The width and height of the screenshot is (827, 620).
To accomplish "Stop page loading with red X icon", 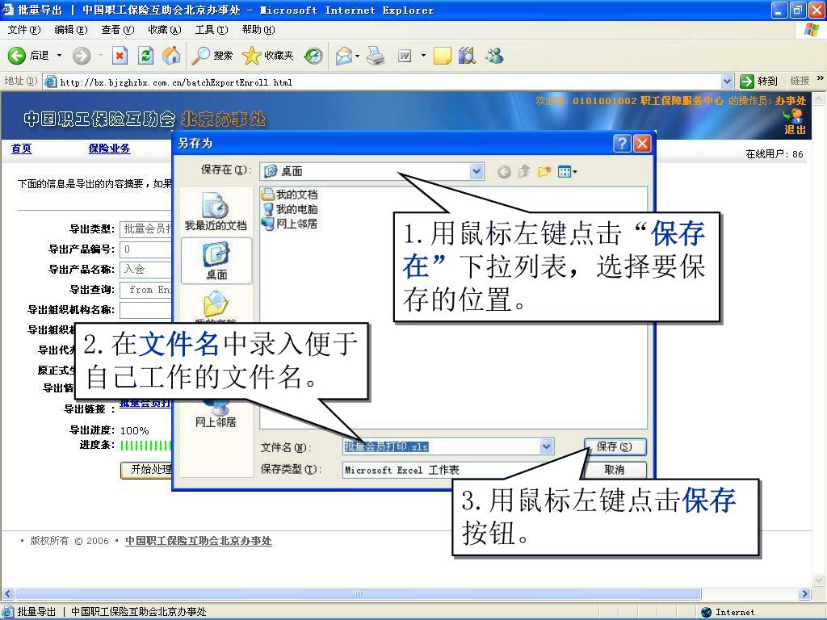I will click(x=120, y=56).
